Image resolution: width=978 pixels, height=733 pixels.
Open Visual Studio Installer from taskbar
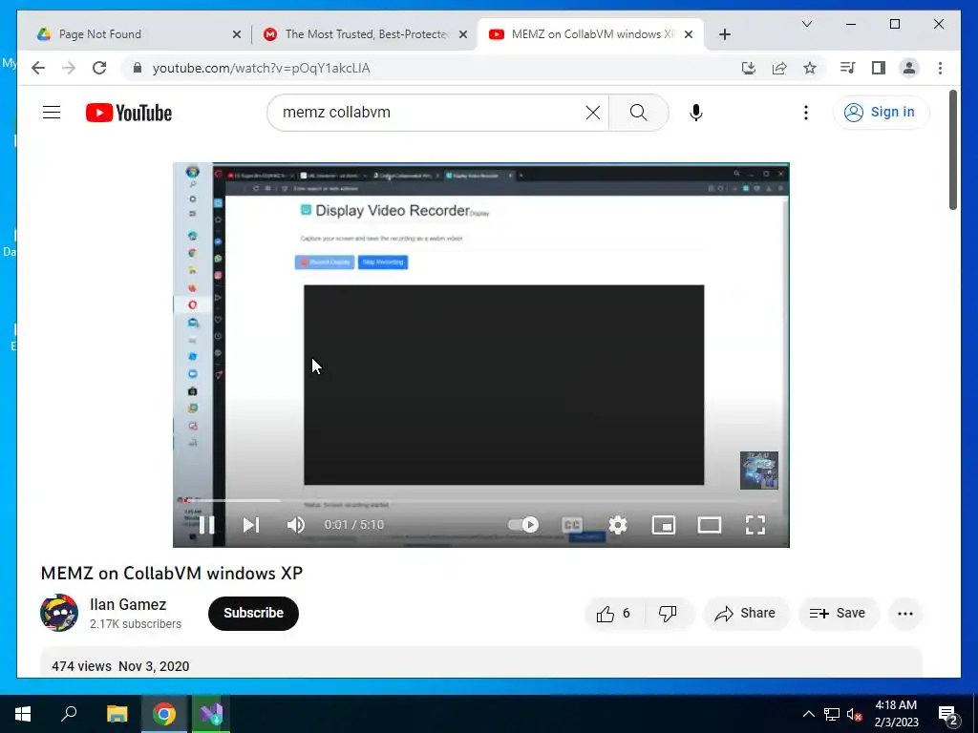coord(211,714)
